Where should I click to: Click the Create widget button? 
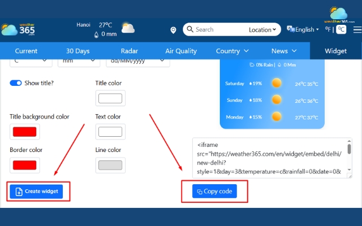point(36,192)
